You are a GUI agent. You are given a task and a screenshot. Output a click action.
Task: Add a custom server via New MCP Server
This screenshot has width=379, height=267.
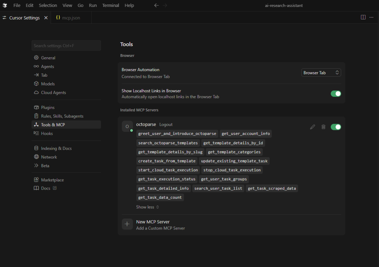pyautogui.click(x=153, y=222)
